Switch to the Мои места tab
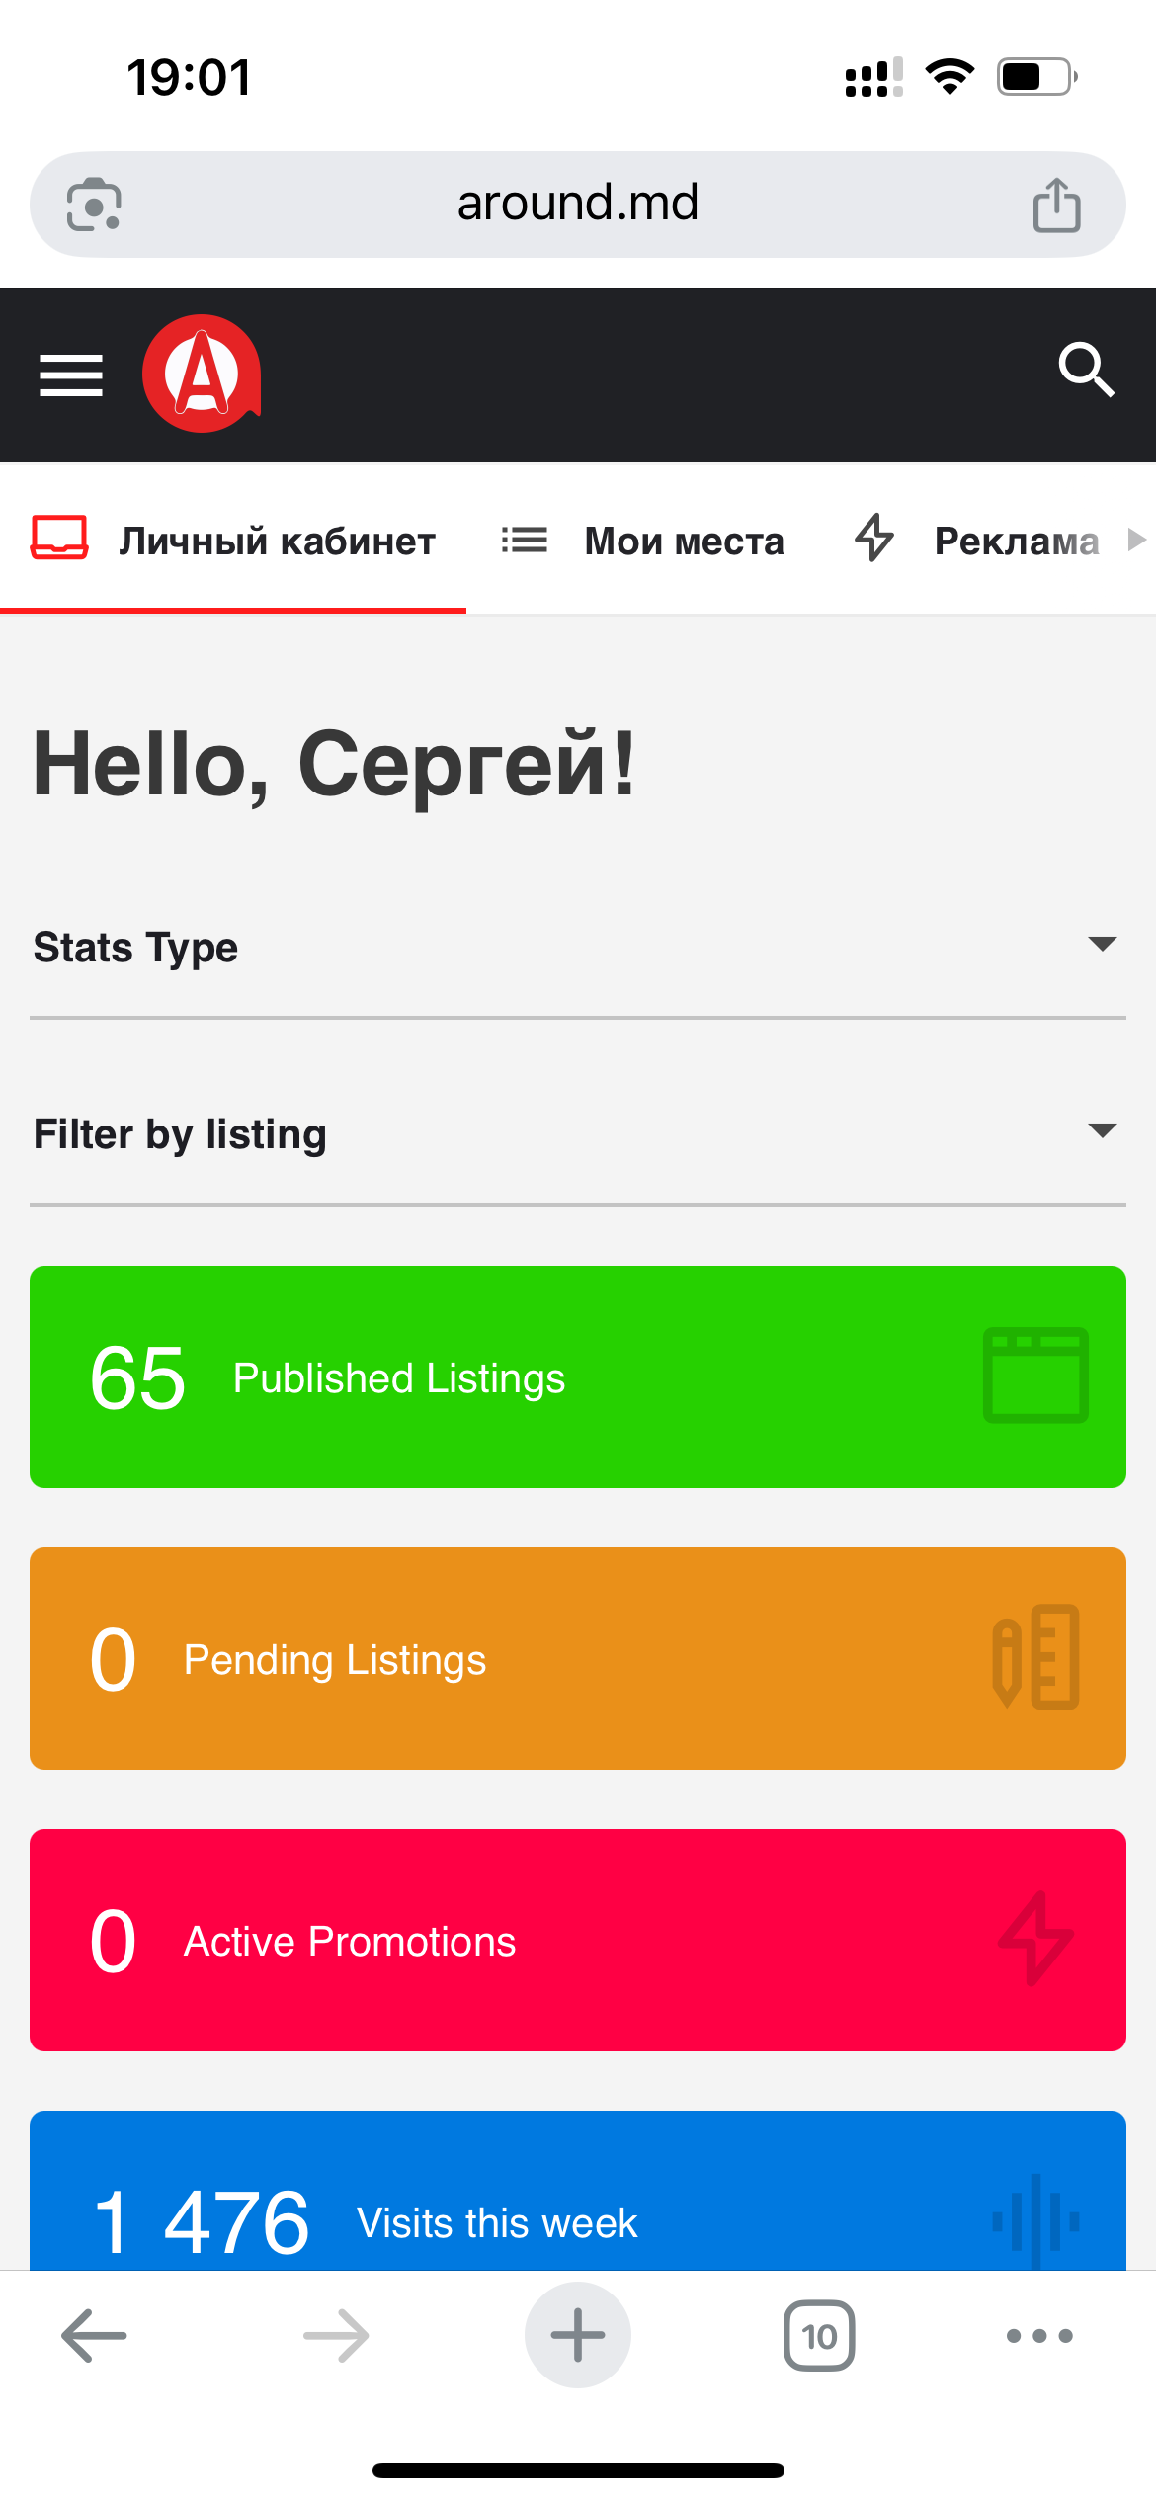The height and width of the screenshot is (2502, 1156). (x=642, y=541)
